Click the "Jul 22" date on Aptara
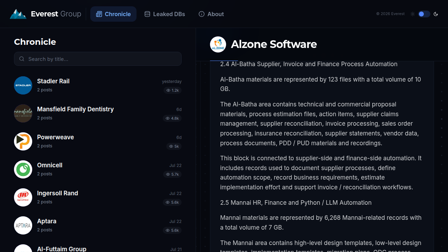Screen dimensions: 448x252 (175, 222)
